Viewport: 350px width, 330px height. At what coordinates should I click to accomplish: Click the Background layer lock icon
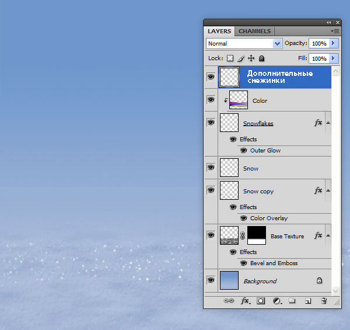coord(320,280)
